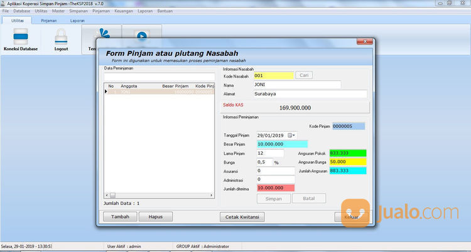Click the Jumlah diterima red field
This screenshot has height=252, width=471.
[x=276, y=188]
